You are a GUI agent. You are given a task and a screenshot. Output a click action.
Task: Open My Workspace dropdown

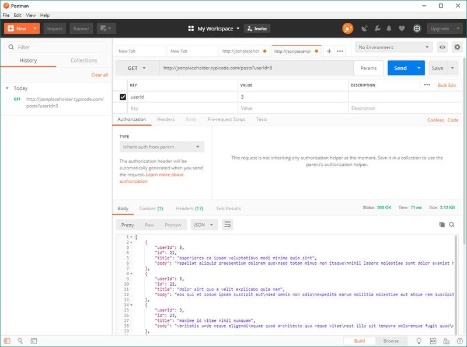point(218,29)
